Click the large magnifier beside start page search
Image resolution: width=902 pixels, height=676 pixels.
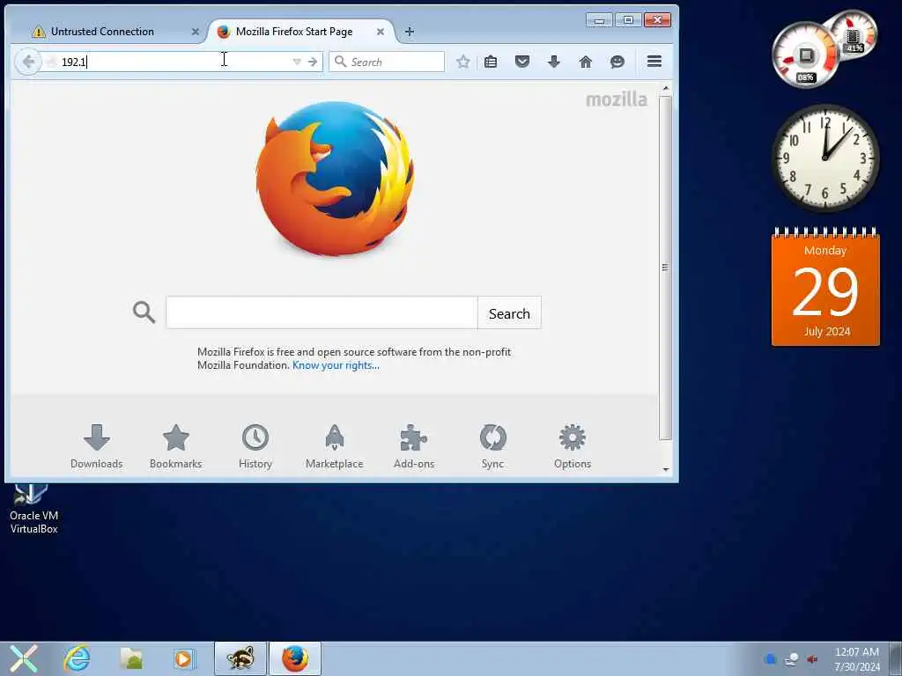[x=144, y=312]
